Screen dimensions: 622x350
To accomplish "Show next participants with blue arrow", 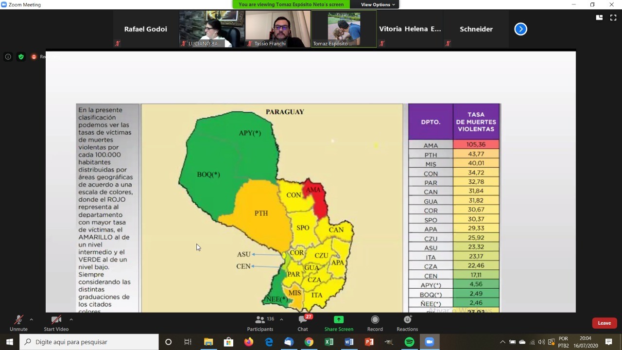I will pos(520,29).
